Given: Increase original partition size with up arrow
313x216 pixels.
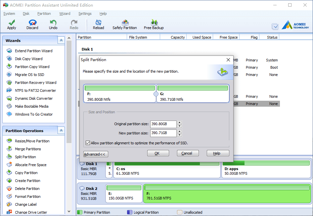Looking at the screenshot, I should click(x=179, y=122).
